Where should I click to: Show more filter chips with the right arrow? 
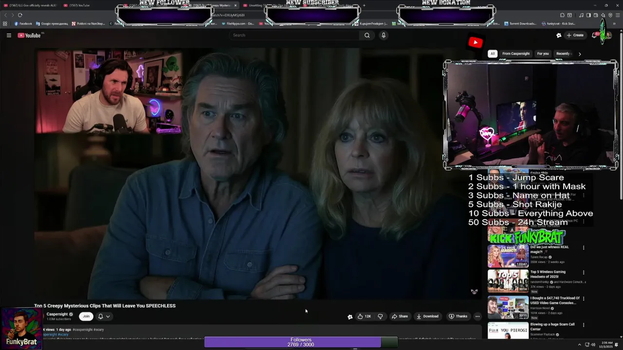point(579,54)
